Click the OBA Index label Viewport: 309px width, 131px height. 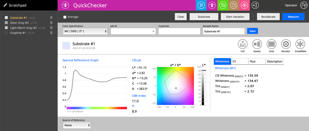[139, 96]
